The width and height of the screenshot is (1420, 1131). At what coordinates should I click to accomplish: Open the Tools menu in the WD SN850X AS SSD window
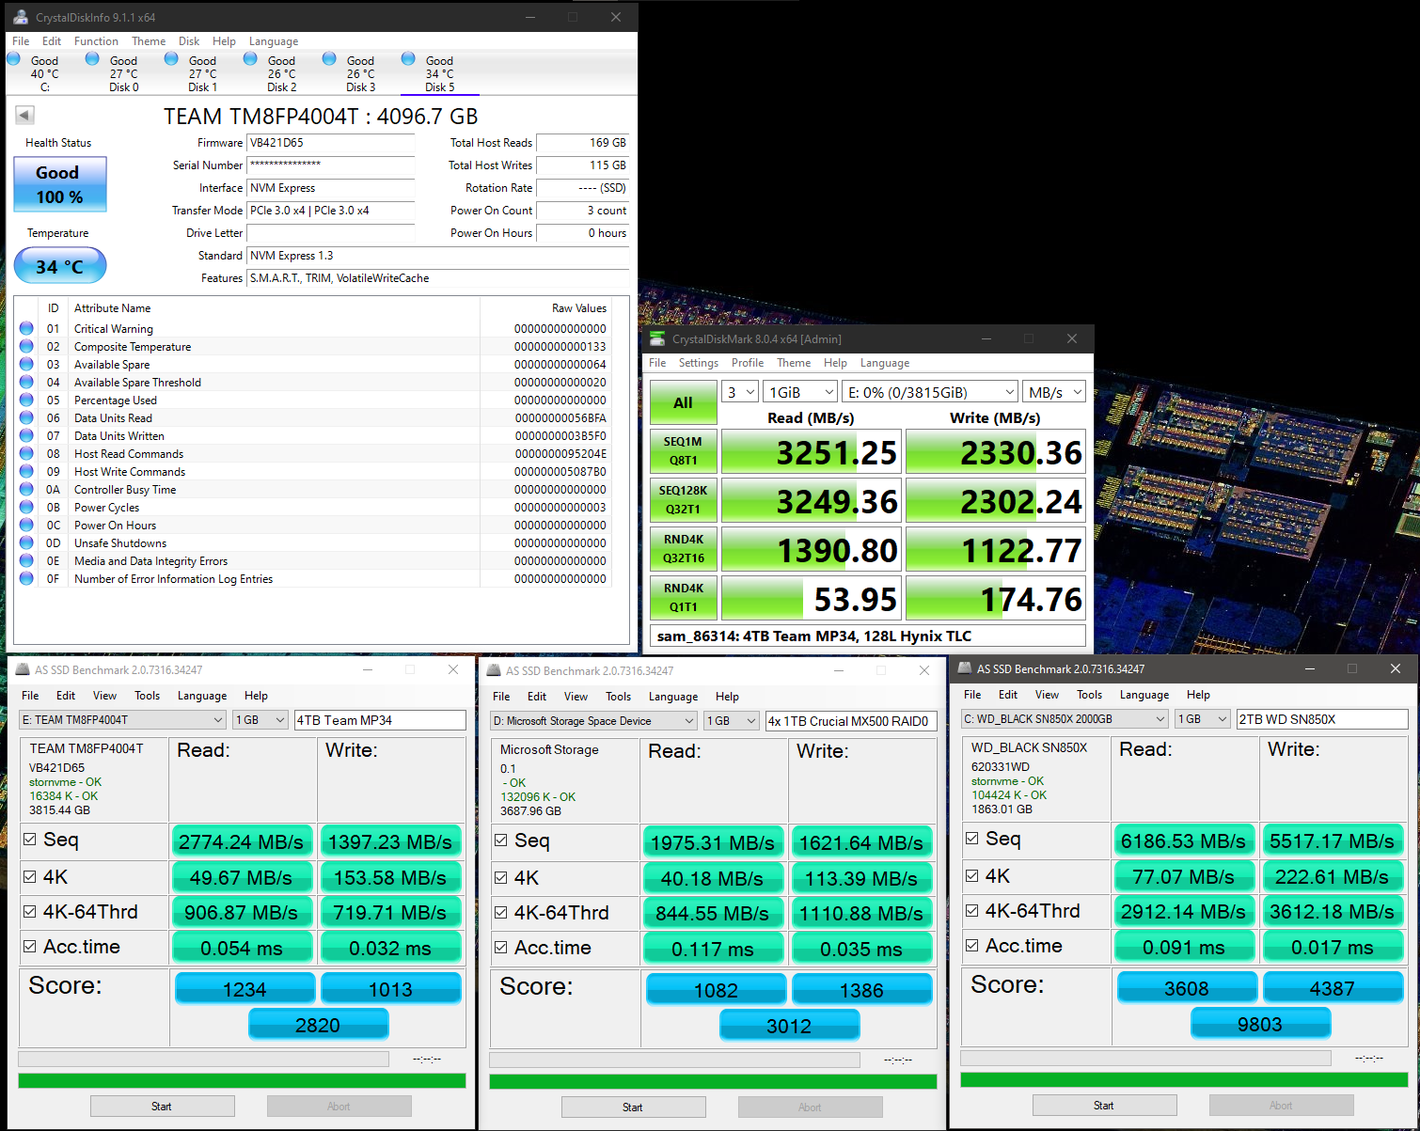pyautogui.click(x=1089, y=695)
